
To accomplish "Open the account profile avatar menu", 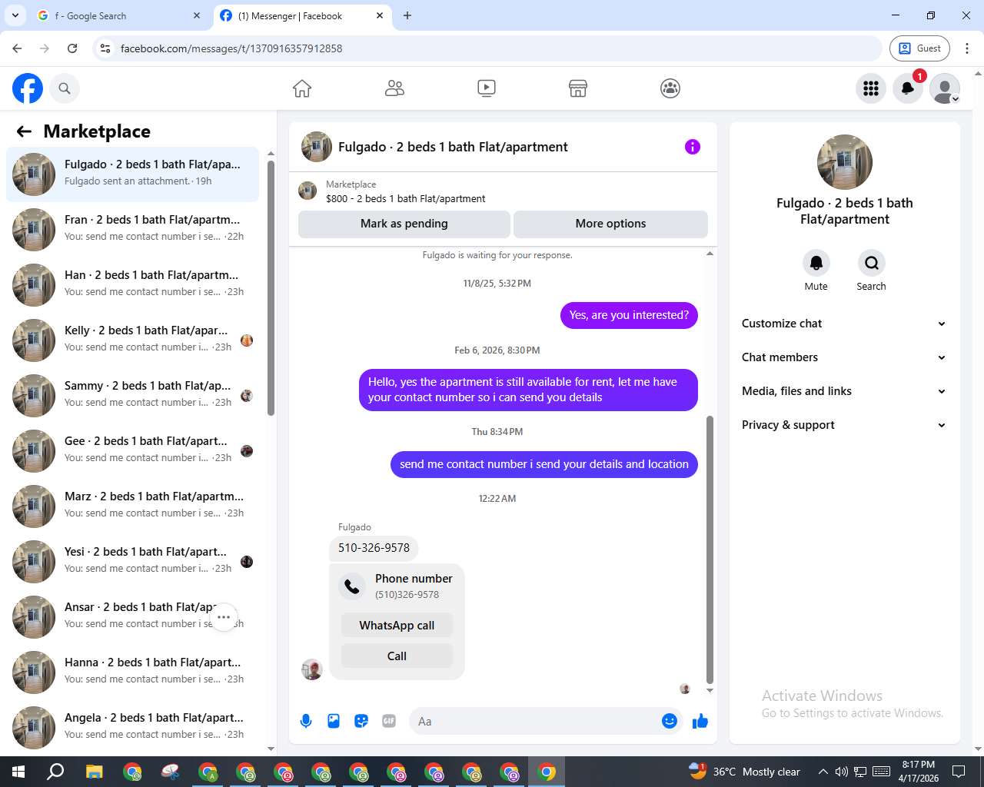I will click(x=945, y=88).
